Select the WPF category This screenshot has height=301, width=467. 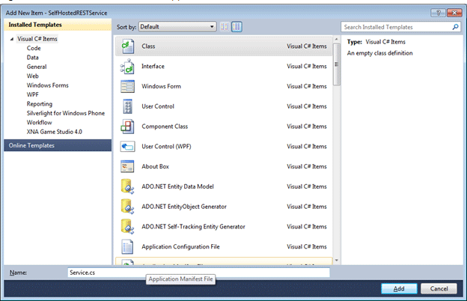[x=32, y=94]
